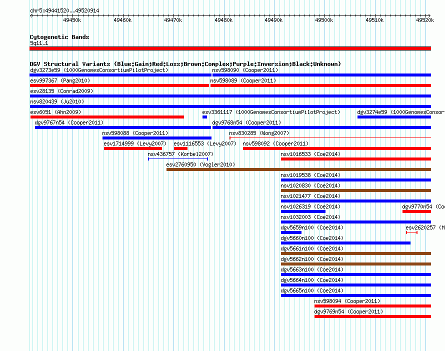The width and height of the screenshot is (445, 351).
Task: Click the 49460k ruler position
Action: (122, 20)
